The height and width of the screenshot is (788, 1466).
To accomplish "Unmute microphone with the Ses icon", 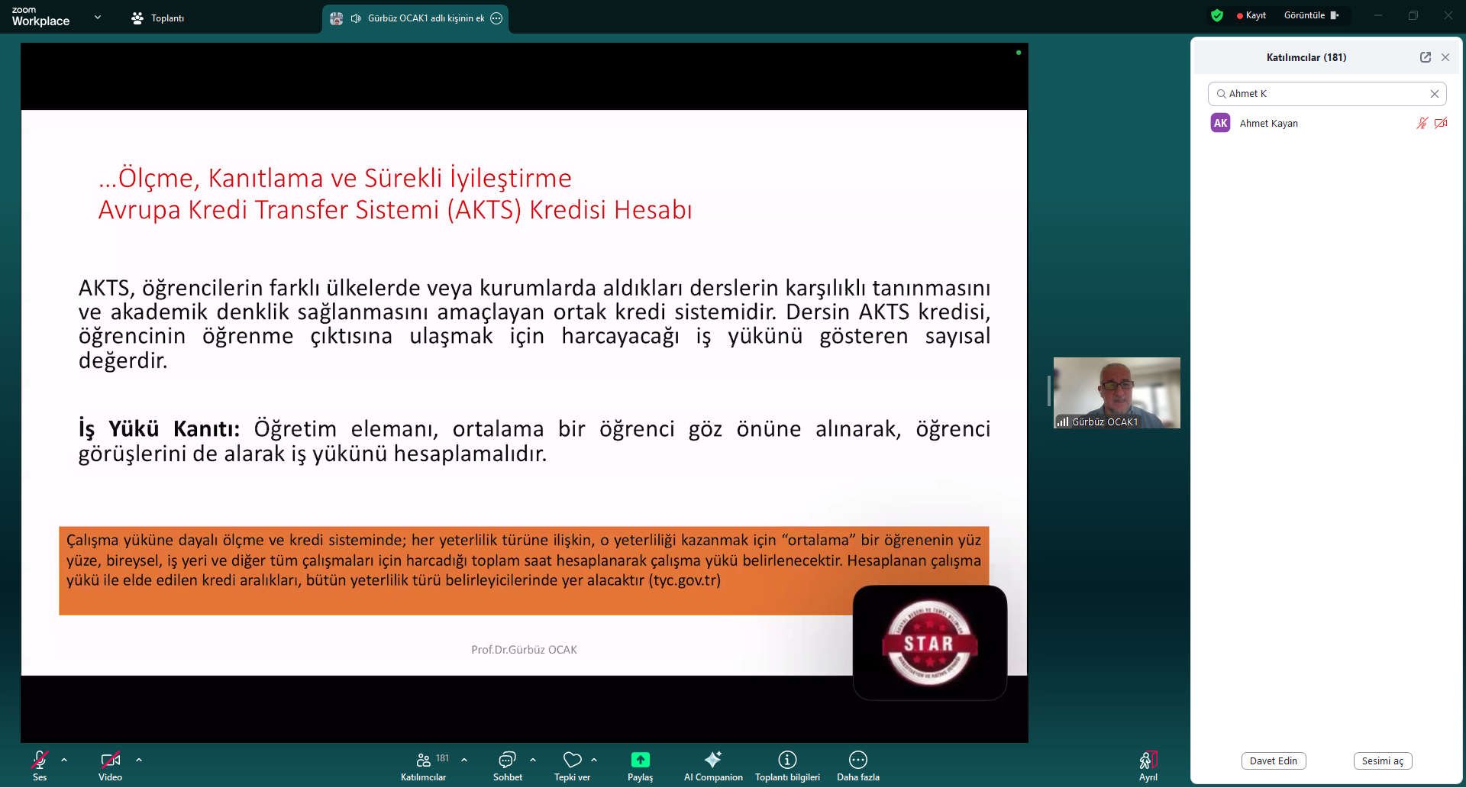I will [x=40, y=760].
